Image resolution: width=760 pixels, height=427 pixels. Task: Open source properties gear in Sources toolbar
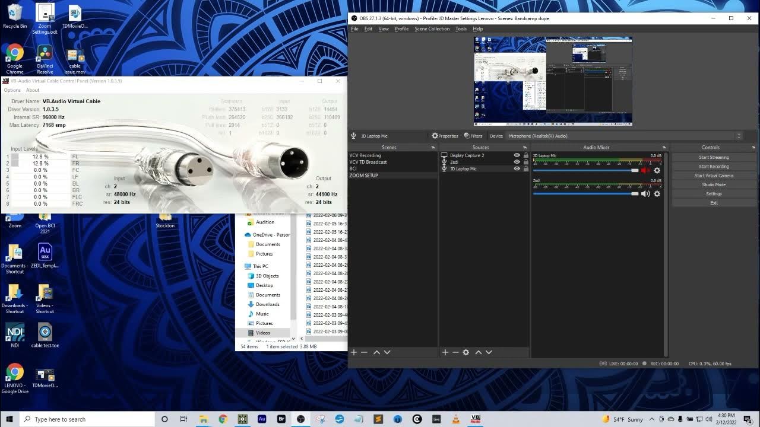(x=466, y=352)
